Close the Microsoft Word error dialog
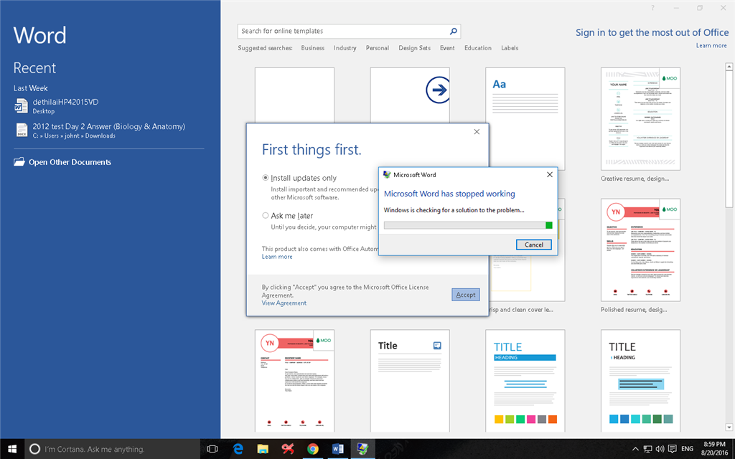 (x=549, y=175)
